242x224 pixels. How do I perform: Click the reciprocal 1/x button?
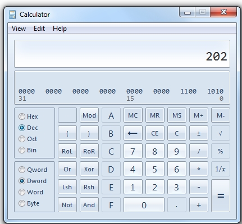tap(221, 169)
